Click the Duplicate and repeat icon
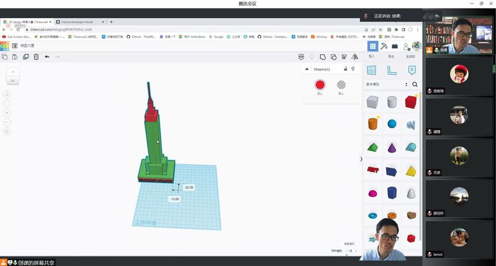The height and width of the screenshot is (266, 496). click(25, 57)
